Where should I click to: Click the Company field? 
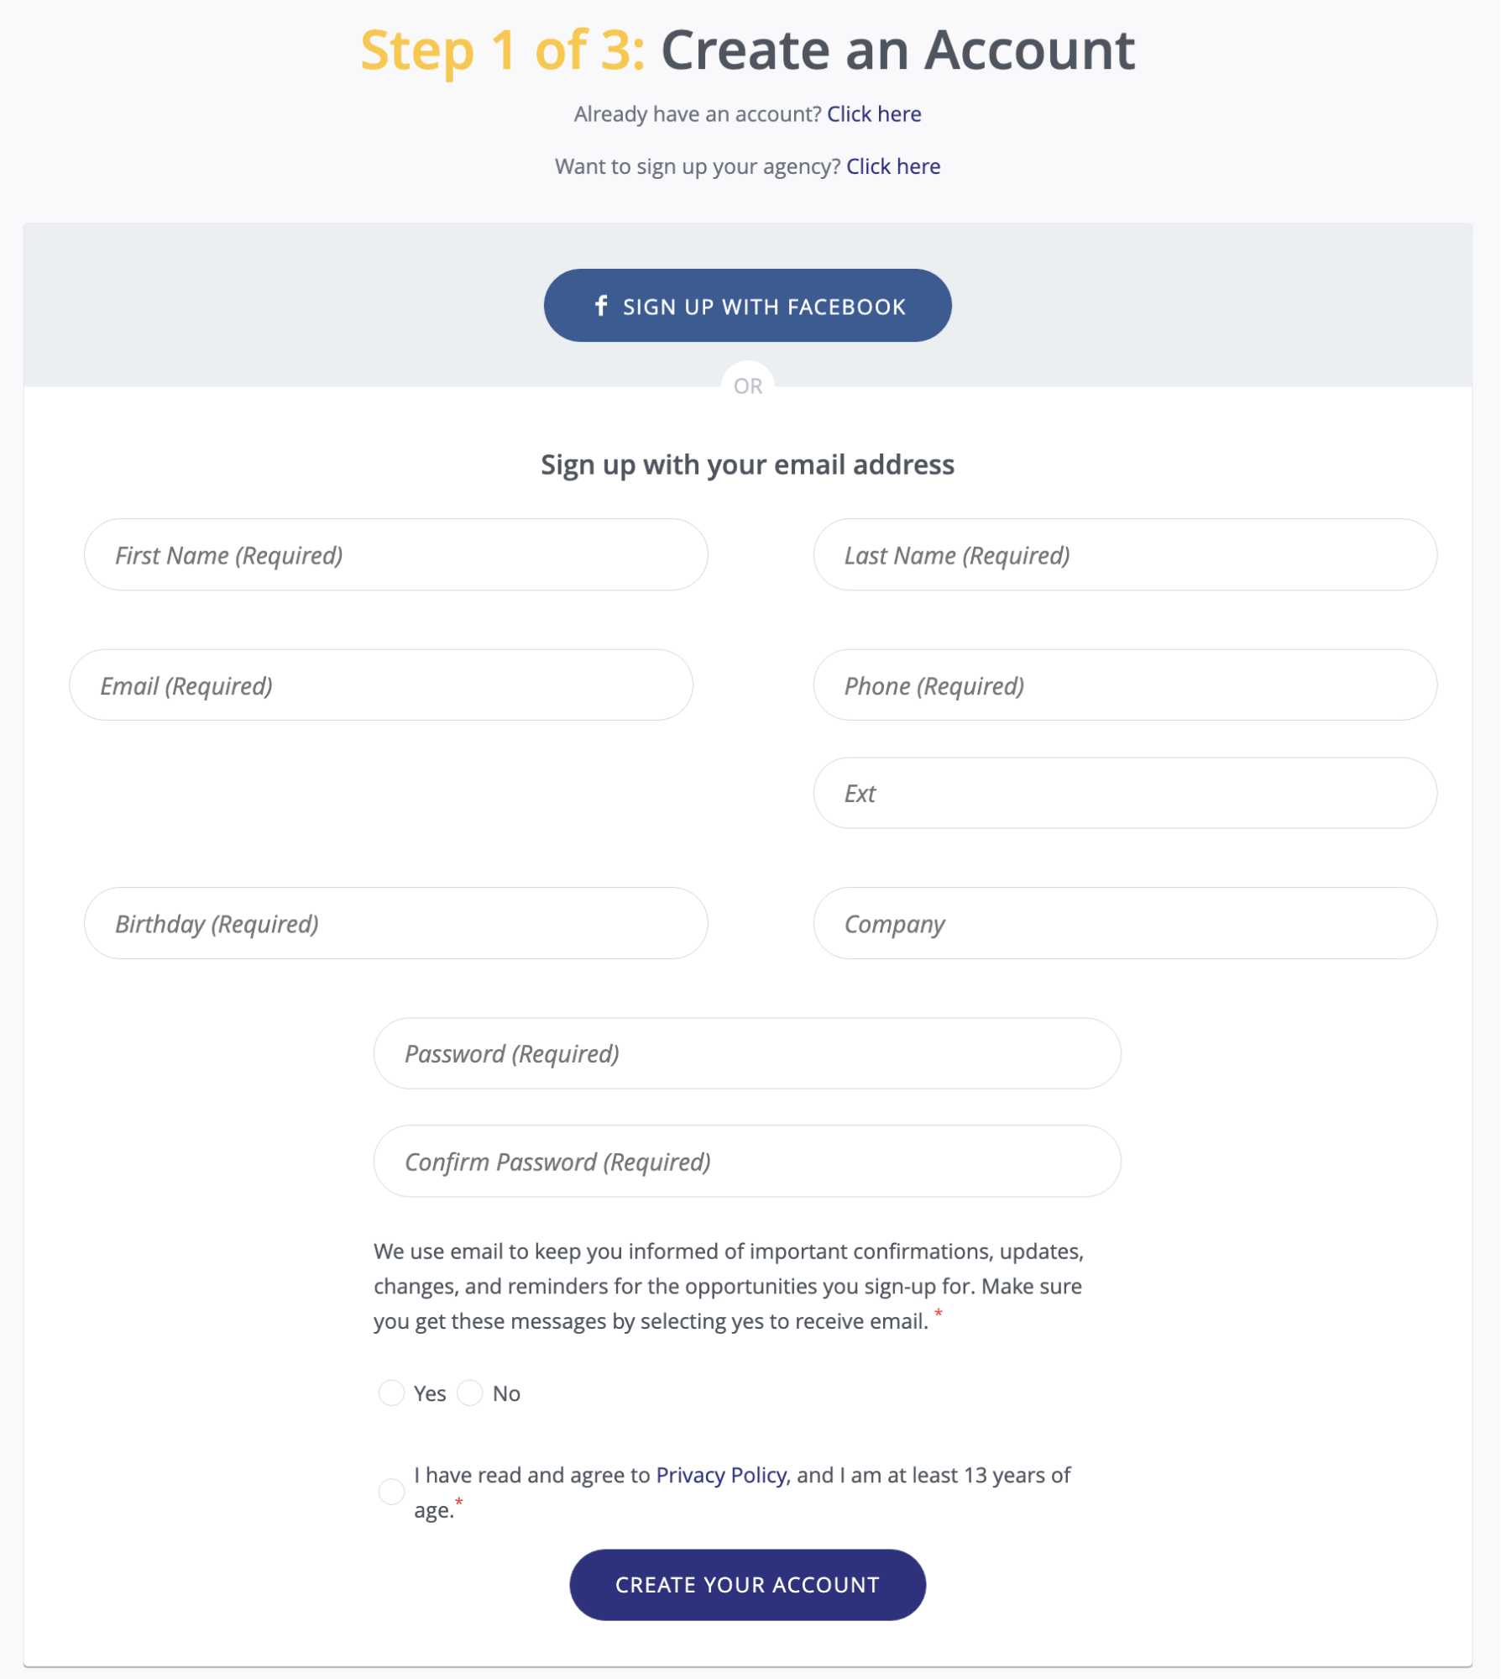(x=1125, y=923)
